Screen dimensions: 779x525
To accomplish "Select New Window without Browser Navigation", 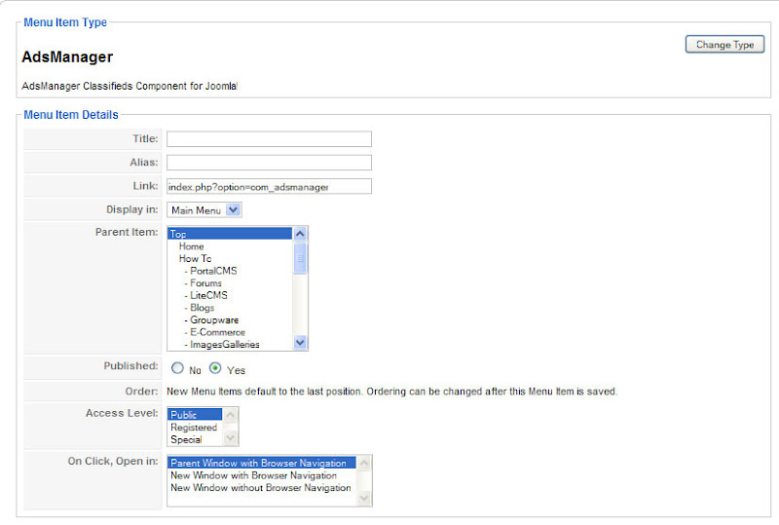I will click(x=260, y=488).
